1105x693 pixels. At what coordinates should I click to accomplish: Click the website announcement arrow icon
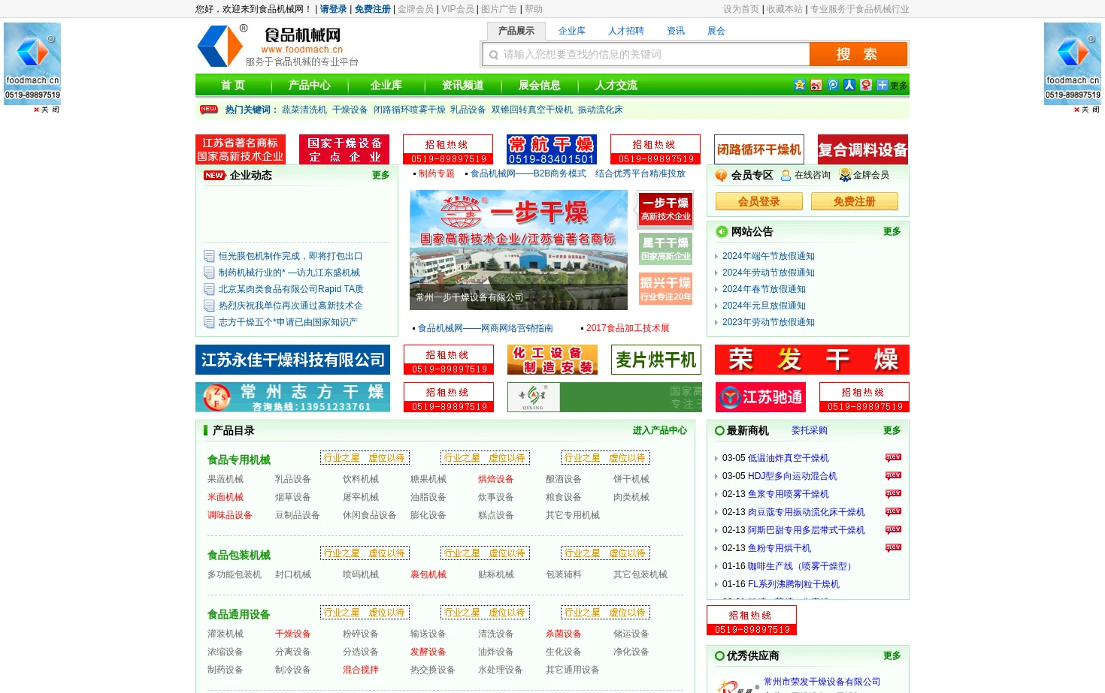pyautogui.click(x=722, y=231)
